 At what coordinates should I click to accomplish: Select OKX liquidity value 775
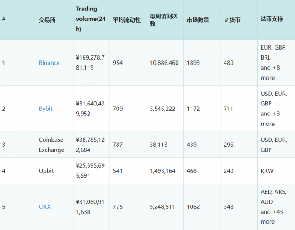(x=118, y=207)
